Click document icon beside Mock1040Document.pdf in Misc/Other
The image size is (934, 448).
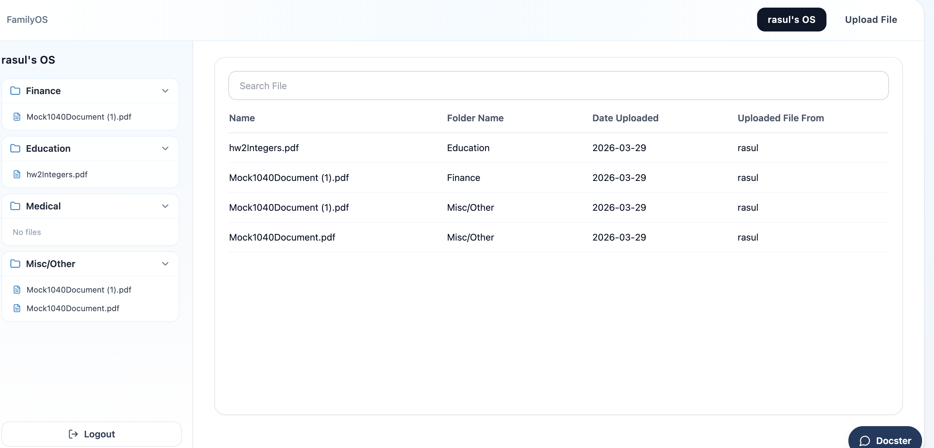point(17,308)
